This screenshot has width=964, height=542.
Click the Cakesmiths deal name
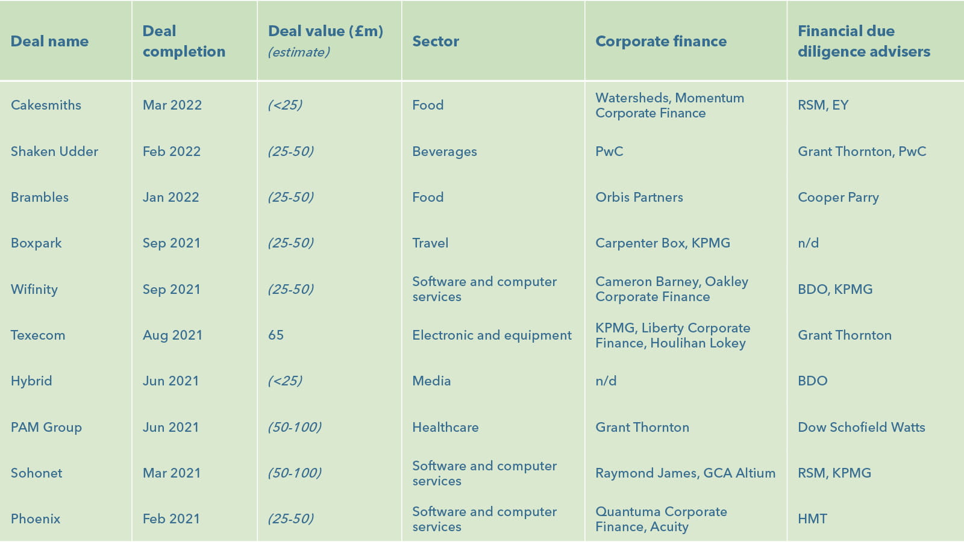pyautogui.click(x=46, y=105)
